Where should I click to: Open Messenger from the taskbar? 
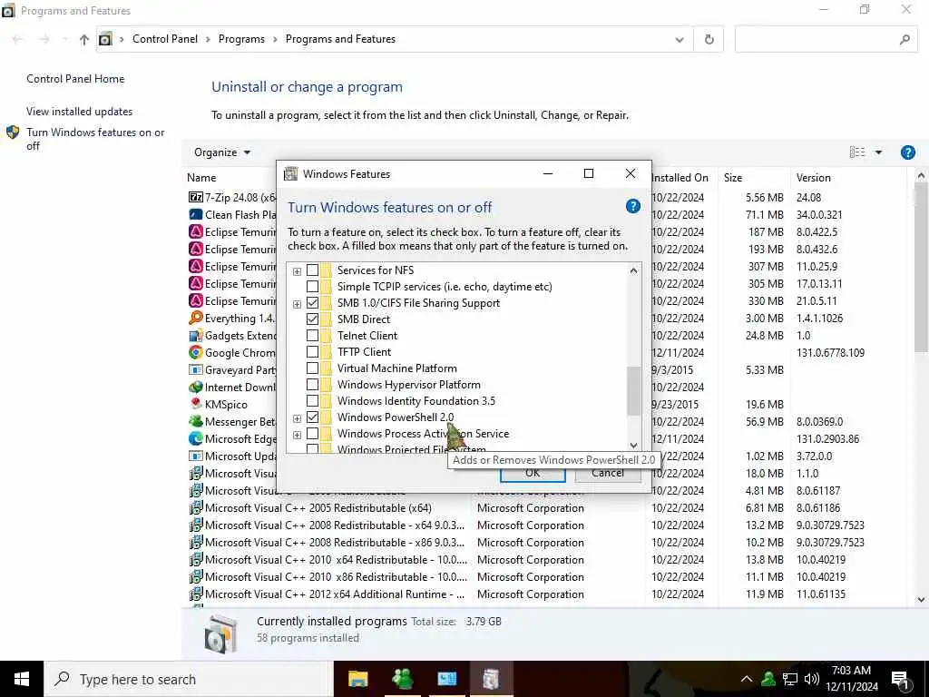pos(402,679)
